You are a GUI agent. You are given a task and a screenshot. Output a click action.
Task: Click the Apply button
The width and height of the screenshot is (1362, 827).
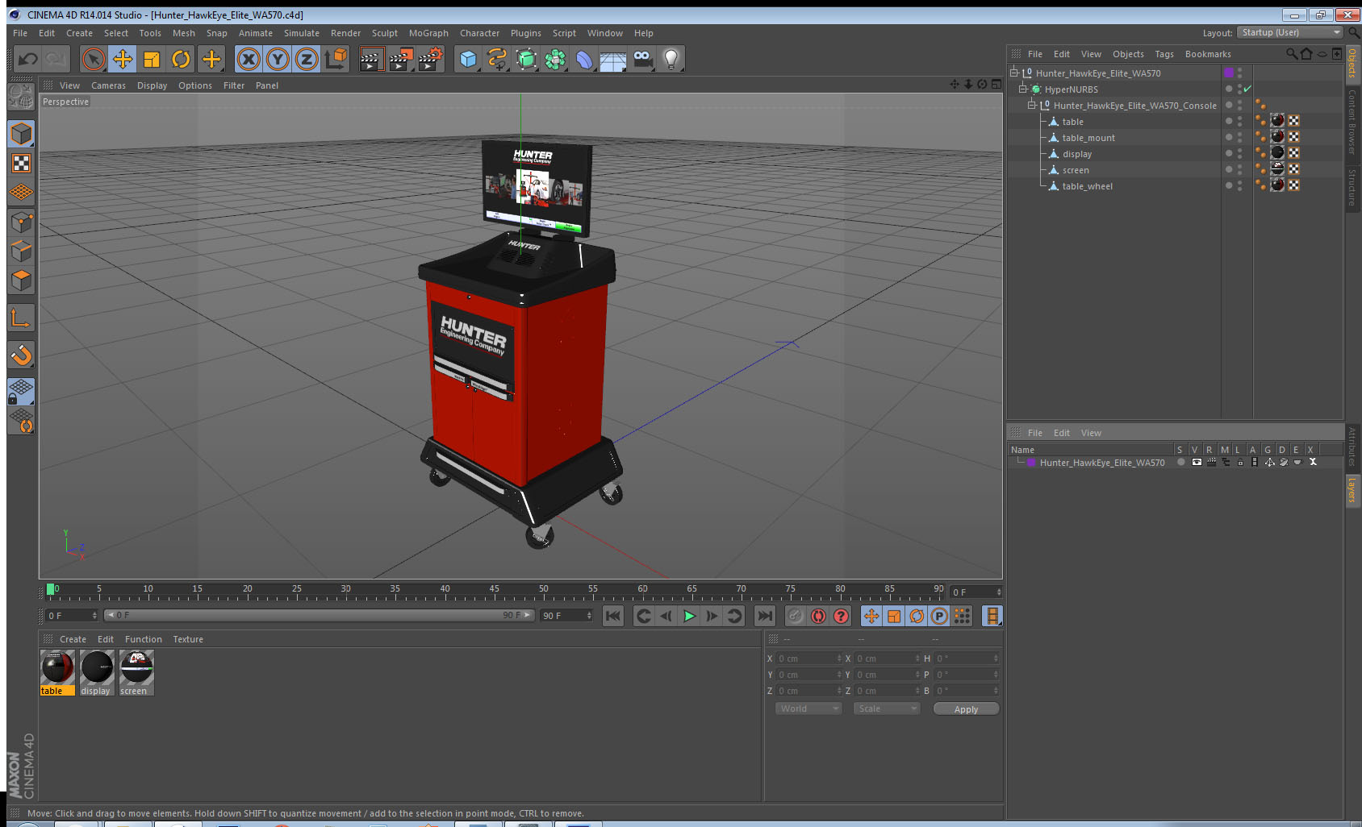click(966, 709)
